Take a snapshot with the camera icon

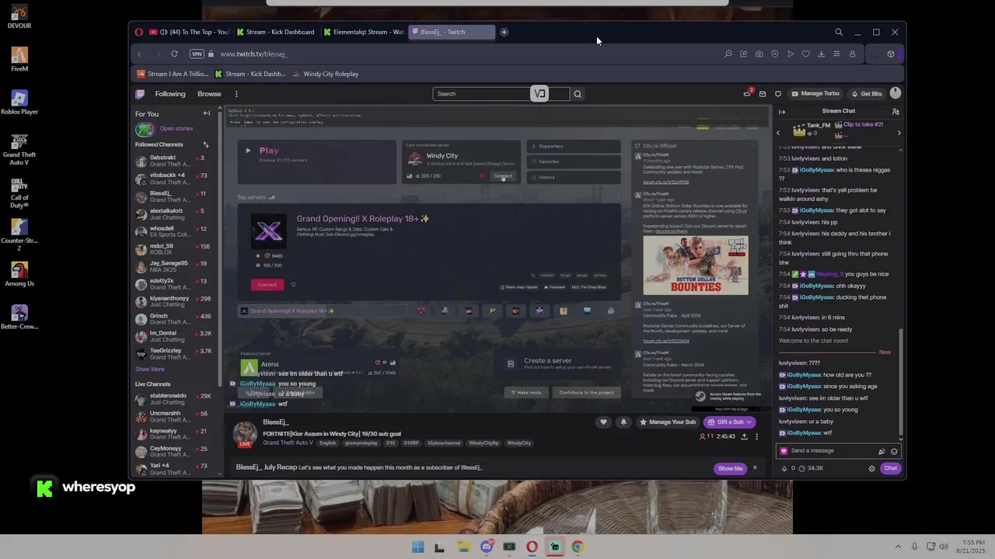[x=759, y=54]
